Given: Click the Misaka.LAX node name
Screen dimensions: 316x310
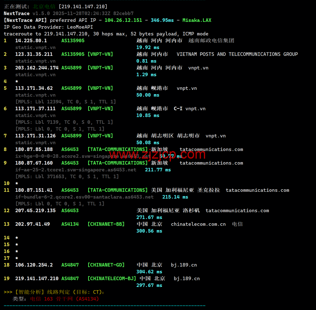Looking at the screenshot, I should (x=197, y=20).
